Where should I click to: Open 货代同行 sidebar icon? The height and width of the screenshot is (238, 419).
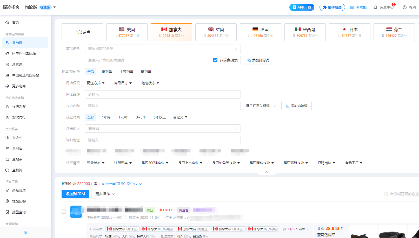[7, 117]
